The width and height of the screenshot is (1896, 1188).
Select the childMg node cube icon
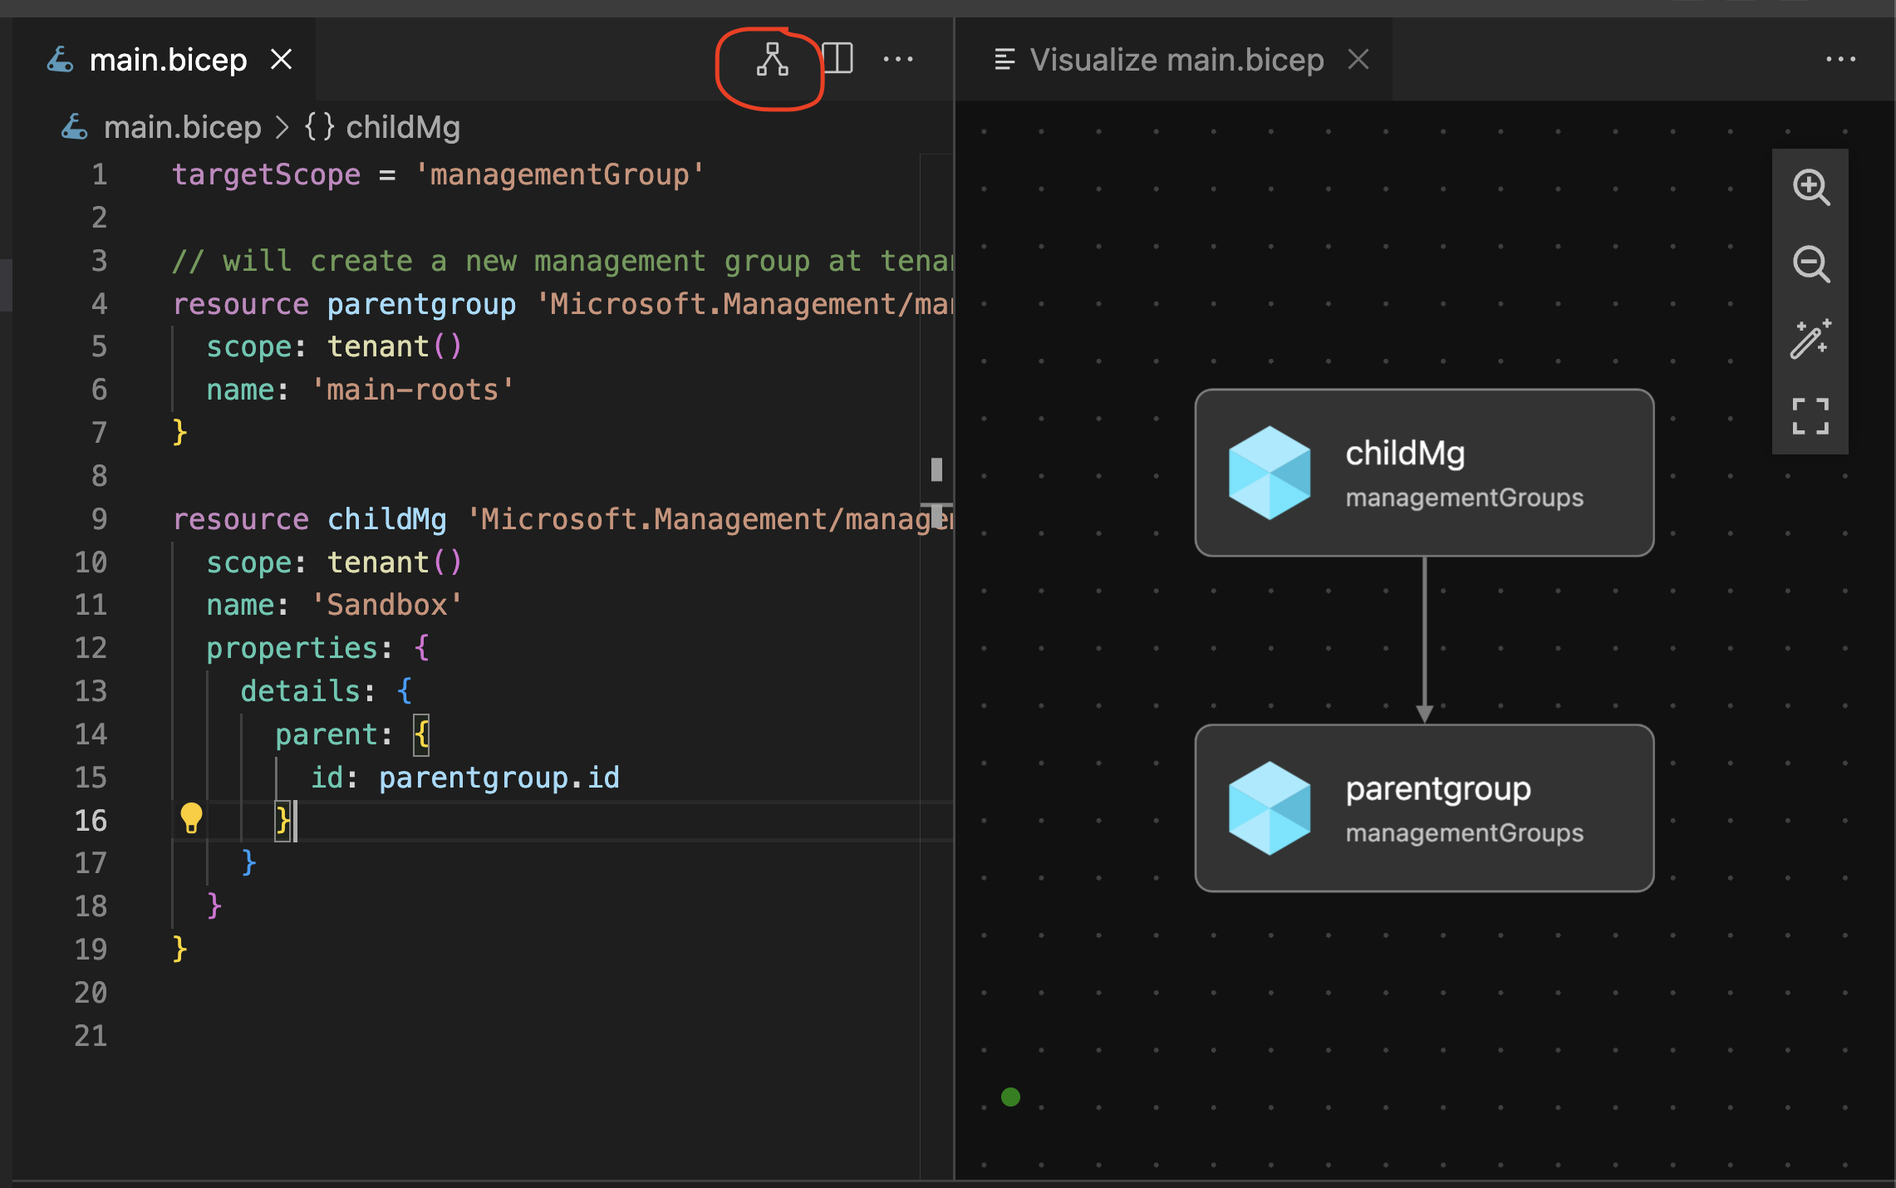(1270, 473)
